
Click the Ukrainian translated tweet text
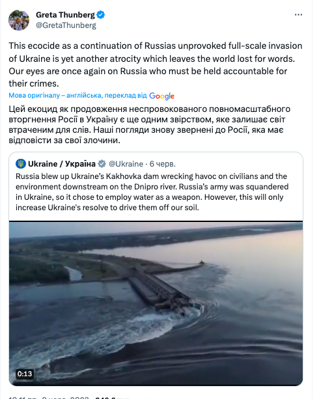pos(150,124)
